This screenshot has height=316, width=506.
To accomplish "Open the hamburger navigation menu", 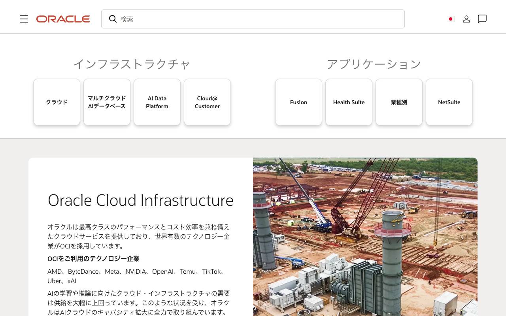I will [24, 19].
